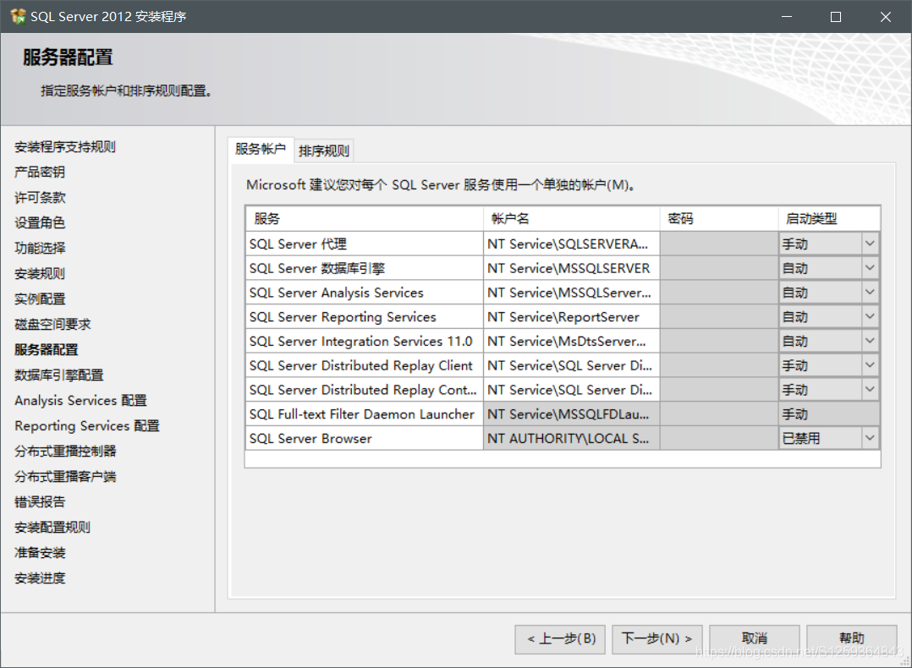Proceed with the 下一步(N) button
Image resolution: width=912 pixels, height=668 pixels.
(657, 639)
